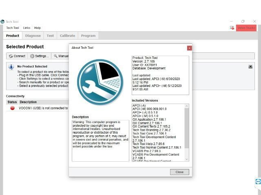Click the Manual search toolbar button
The image size is (261, 195).
61,56
